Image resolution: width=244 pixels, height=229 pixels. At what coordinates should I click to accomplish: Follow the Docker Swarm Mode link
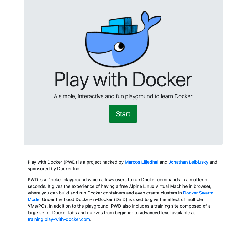(198, 193)
